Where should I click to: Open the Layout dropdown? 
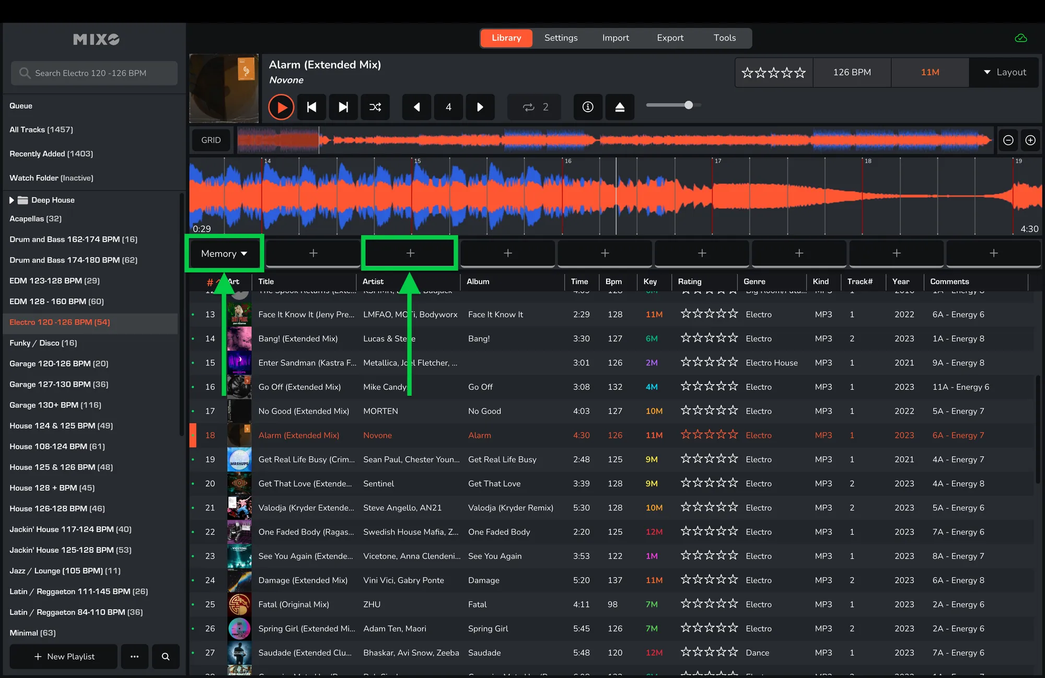[x=1004, y=72]
